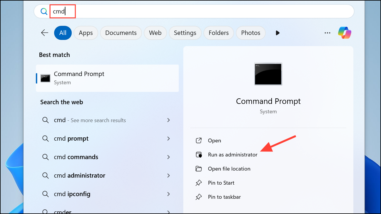This screenshot has width=381, height=214.
Task: Expand chevron for 'cmd - See more search results'
Action: pos(168,120)
